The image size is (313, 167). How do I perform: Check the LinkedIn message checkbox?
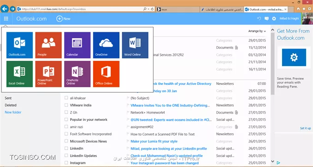[x=66, y=148]
